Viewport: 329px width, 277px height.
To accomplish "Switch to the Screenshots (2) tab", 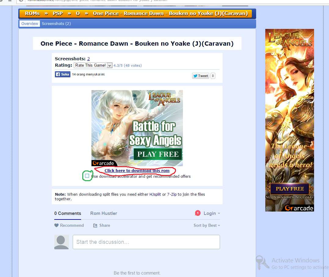I will click(56, 24).
